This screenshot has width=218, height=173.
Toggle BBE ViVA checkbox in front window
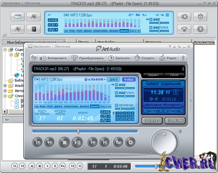[x=116, y=93]
